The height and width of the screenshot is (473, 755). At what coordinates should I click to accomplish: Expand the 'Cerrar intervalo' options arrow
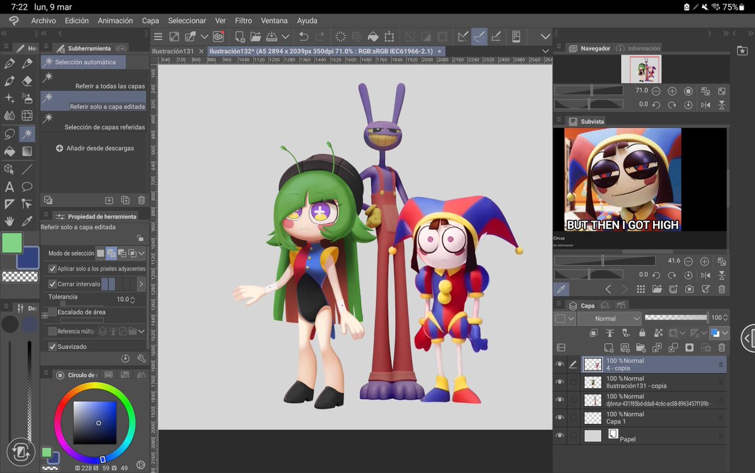click(141, 284)
